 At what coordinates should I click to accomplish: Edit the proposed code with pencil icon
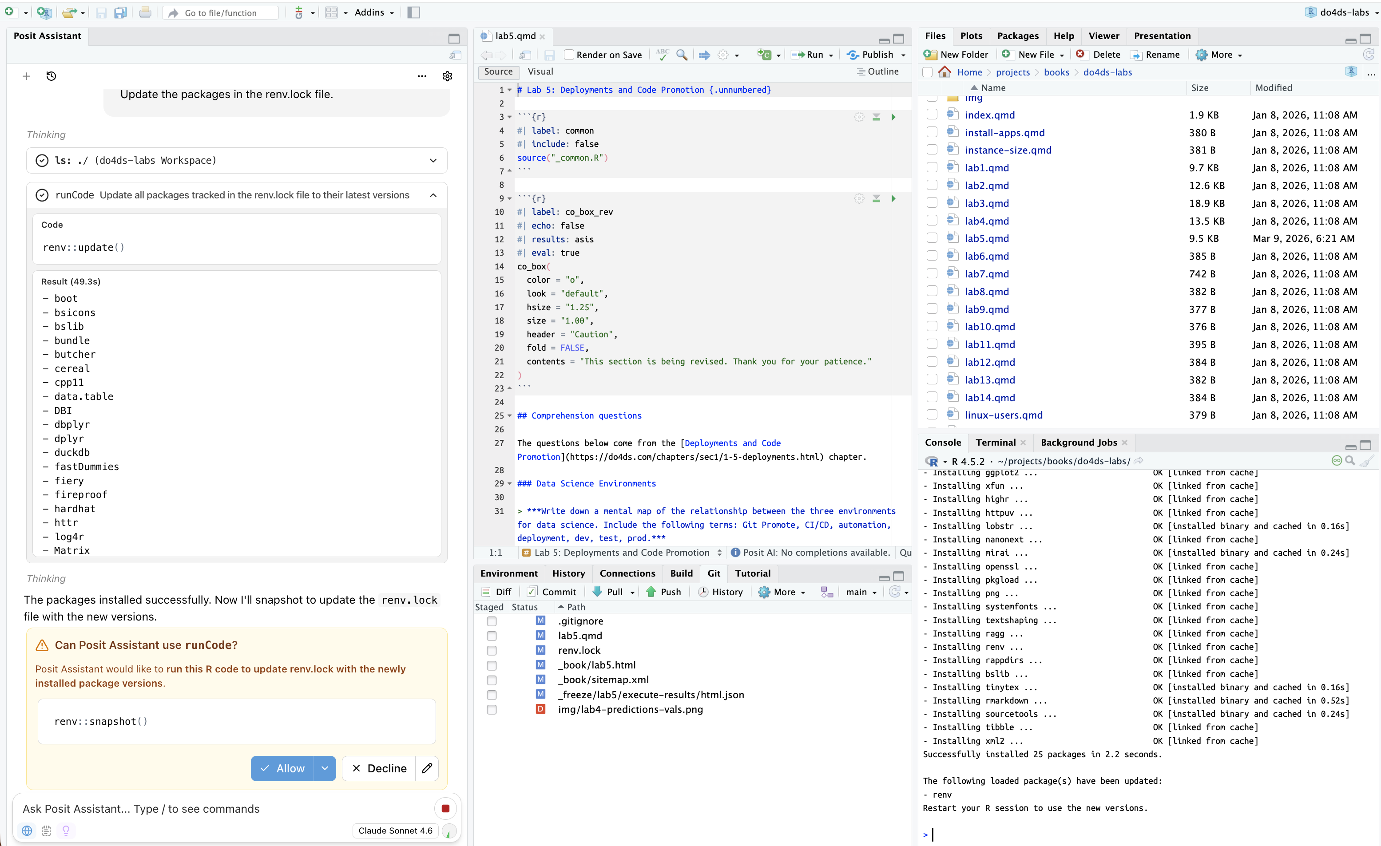[x=427, y=768]
